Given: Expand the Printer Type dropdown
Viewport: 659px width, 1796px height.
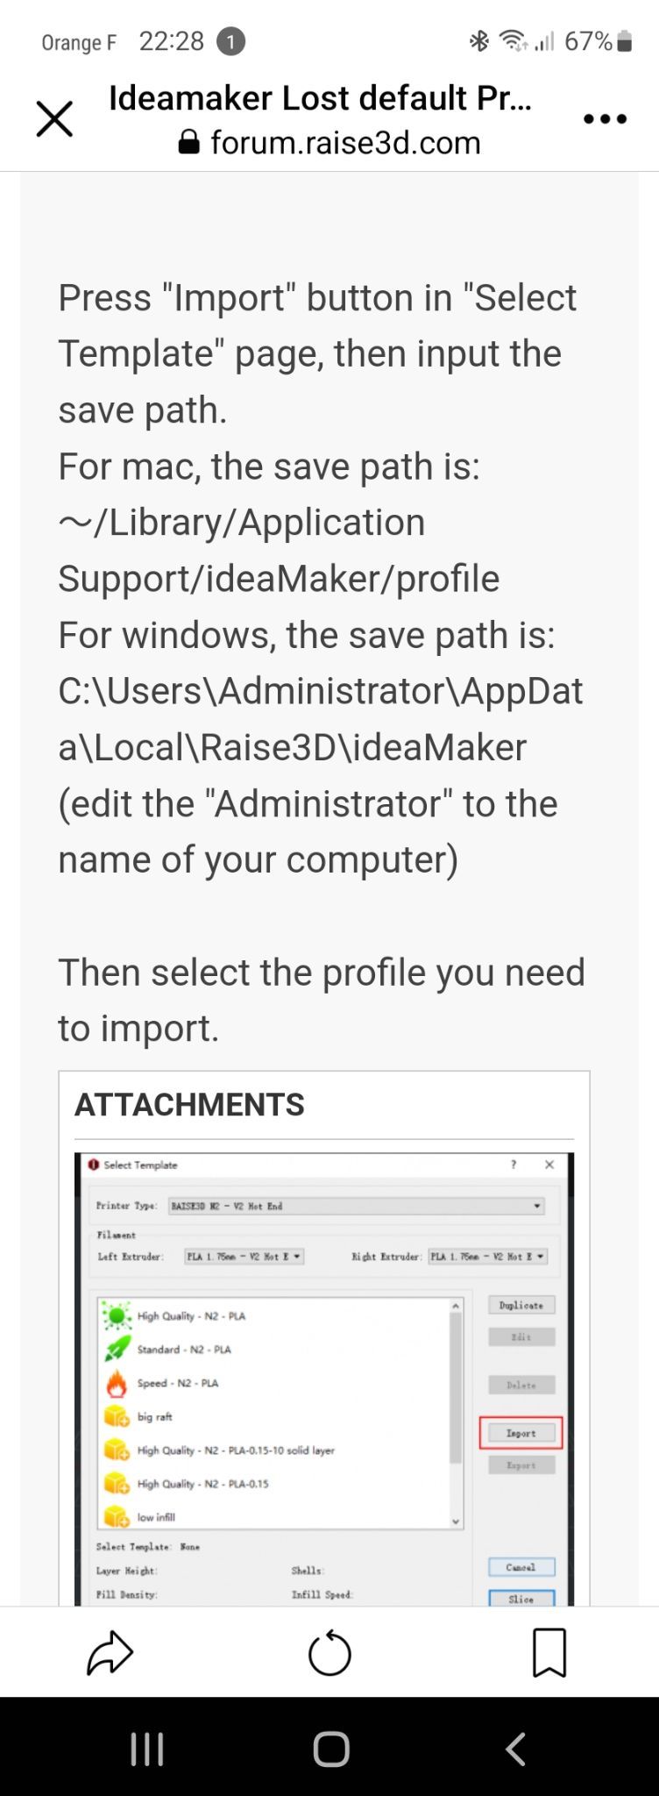Looking at the screenshot, I should (356, 1206).
